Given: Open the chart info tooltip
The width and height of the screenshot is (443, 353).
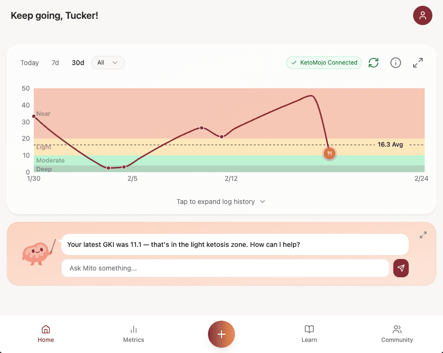Looking at the screenshot, I should point(396,63).
